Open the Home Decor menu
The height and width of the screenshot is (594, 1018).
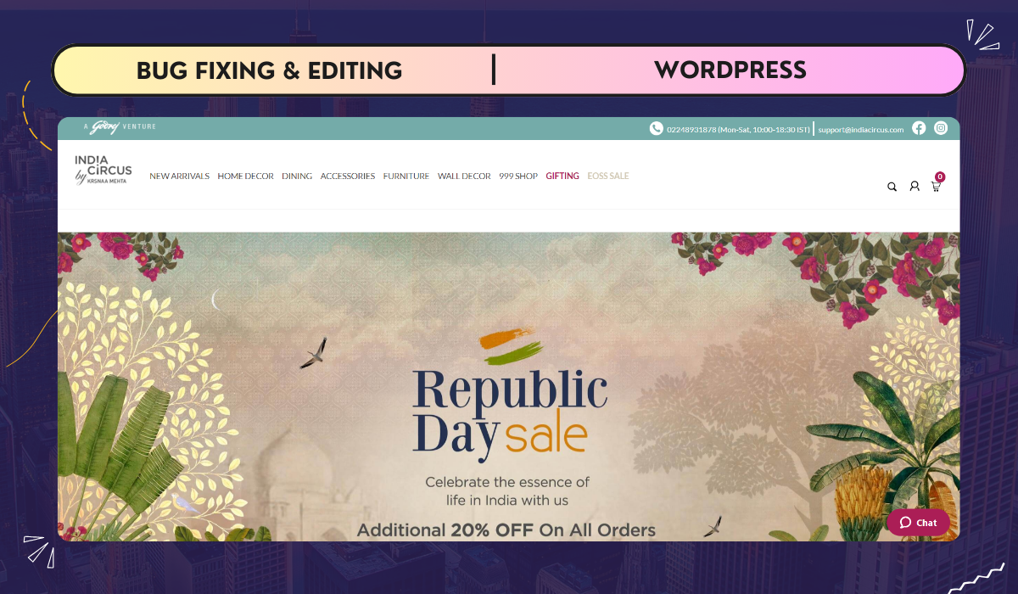(245, 177)
